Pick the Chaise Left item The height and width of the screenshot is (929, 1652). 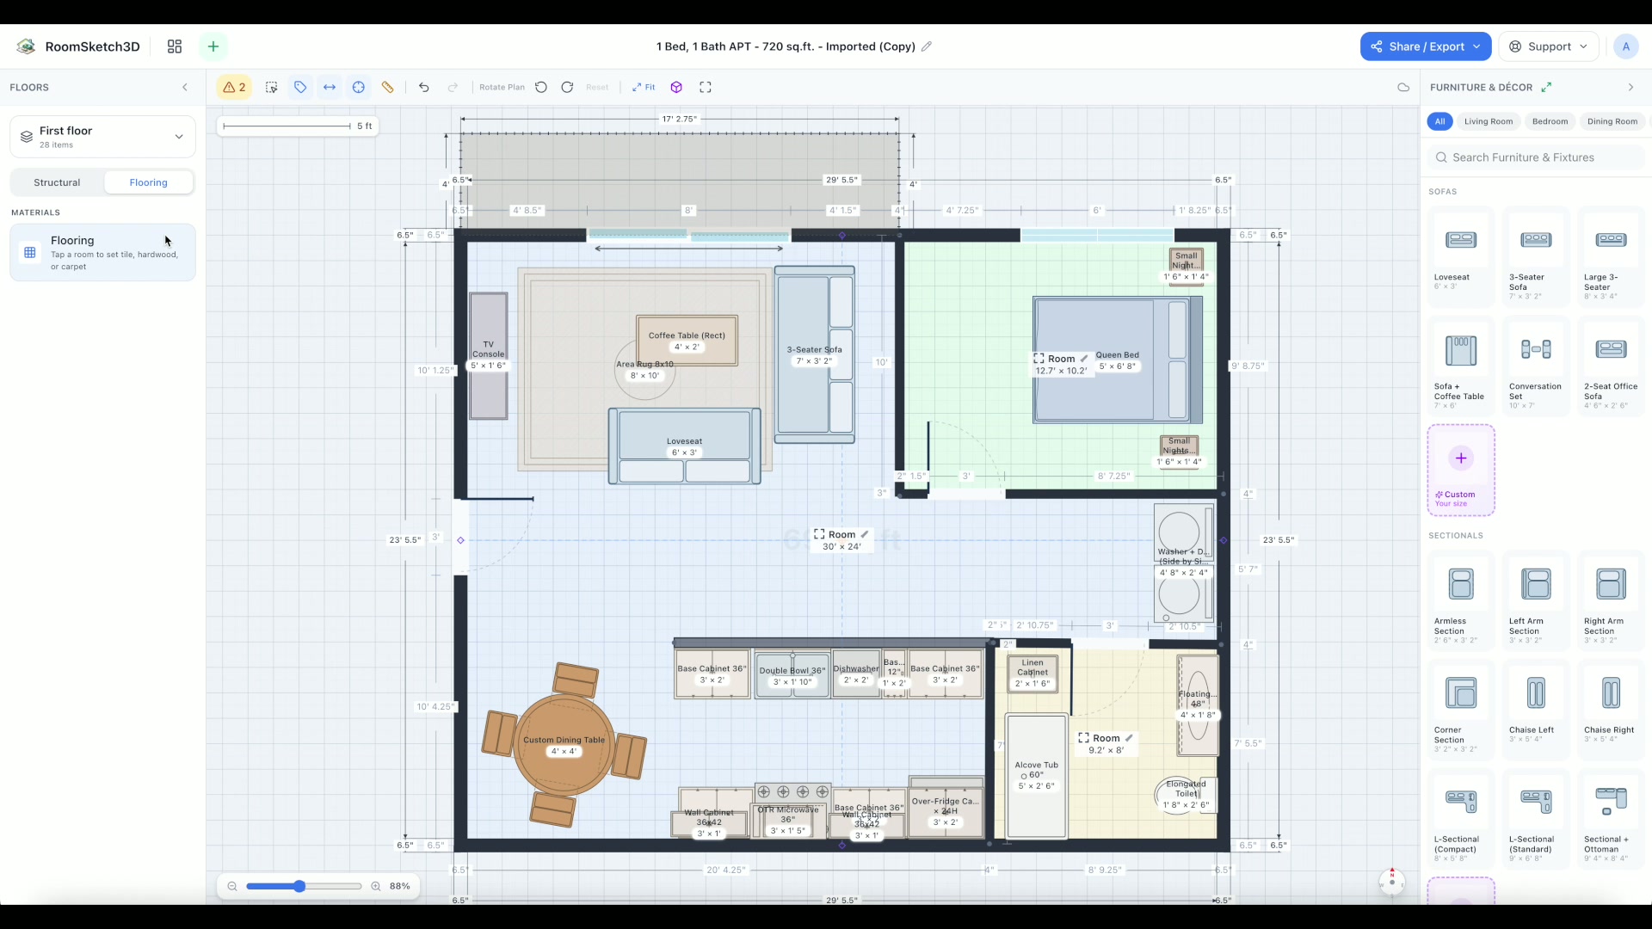click(1536, 710)
